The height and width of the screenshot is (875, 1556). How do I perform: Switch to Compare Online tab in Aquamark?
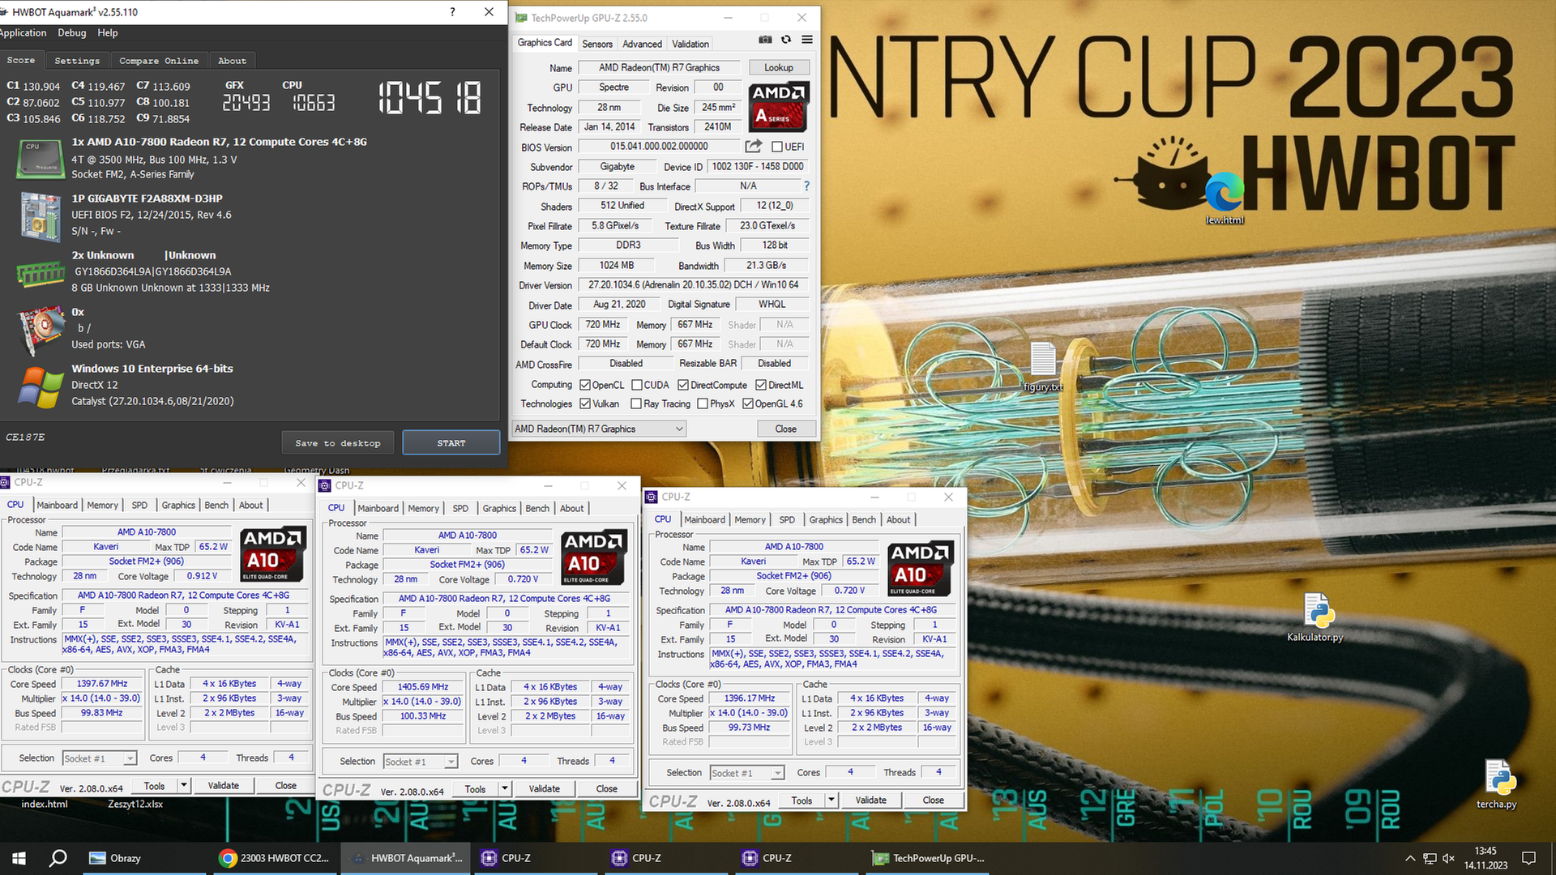pyautogui.click(x=159, y=61)
